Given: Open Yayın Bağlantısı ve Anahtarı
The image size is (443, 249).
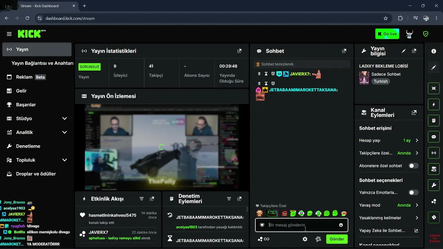Looking at the screenshot, I should point(42,63).
